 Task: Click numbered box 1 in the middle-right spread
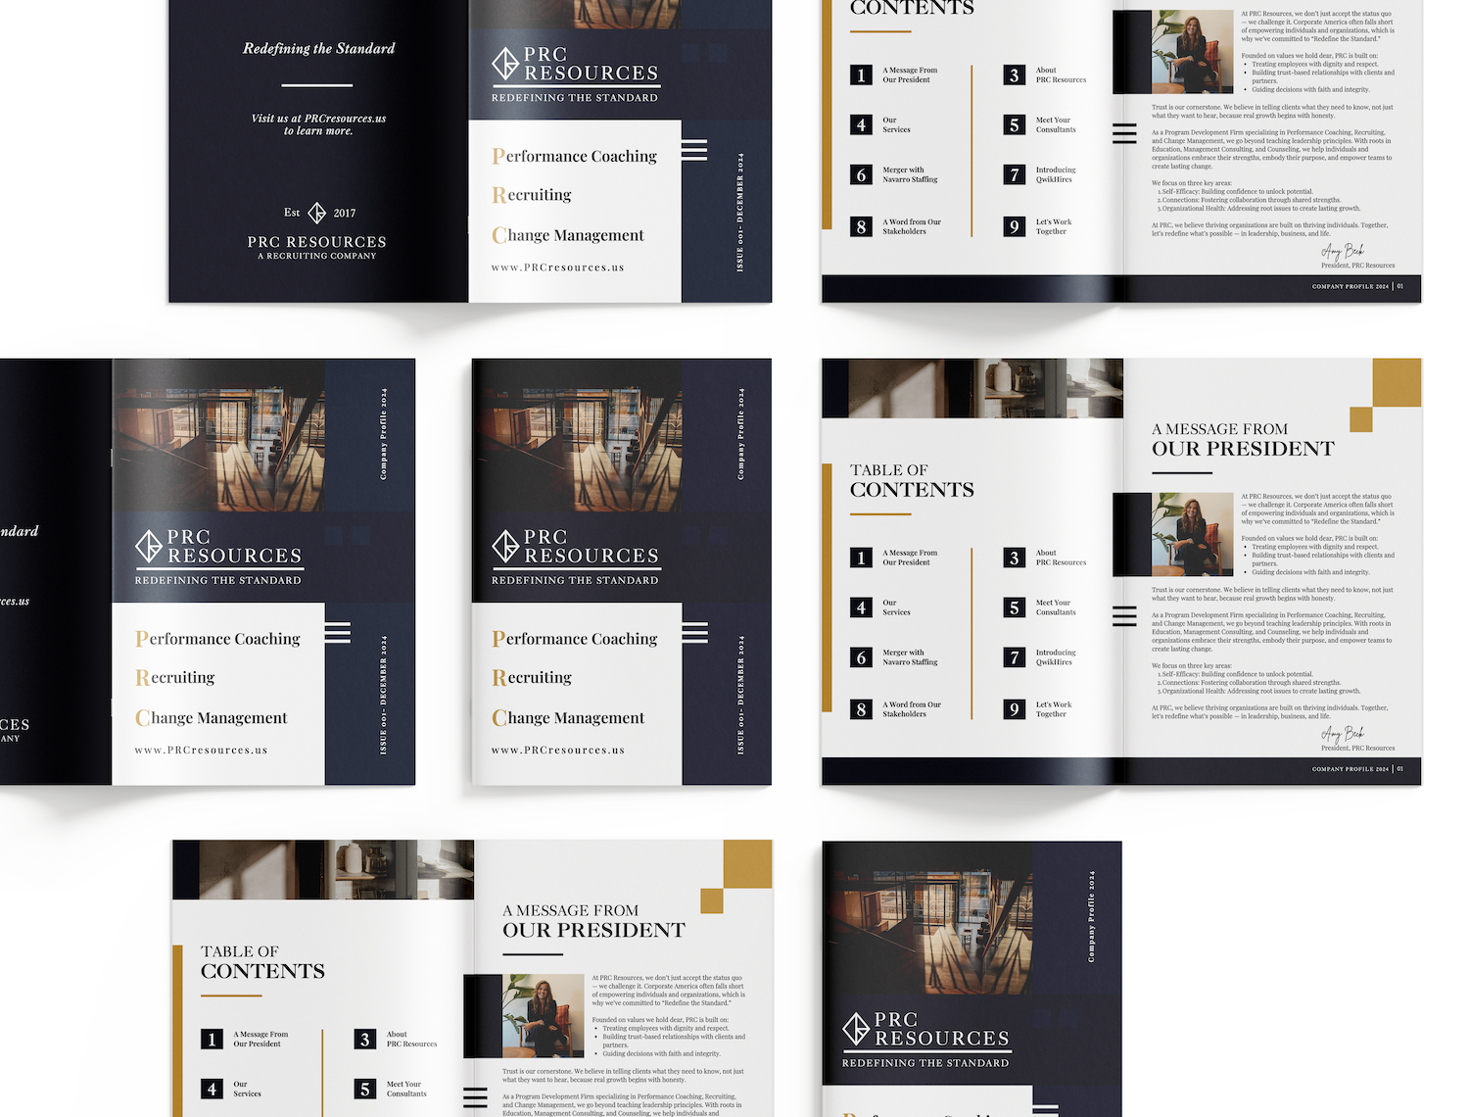click(x=861, y=558)
